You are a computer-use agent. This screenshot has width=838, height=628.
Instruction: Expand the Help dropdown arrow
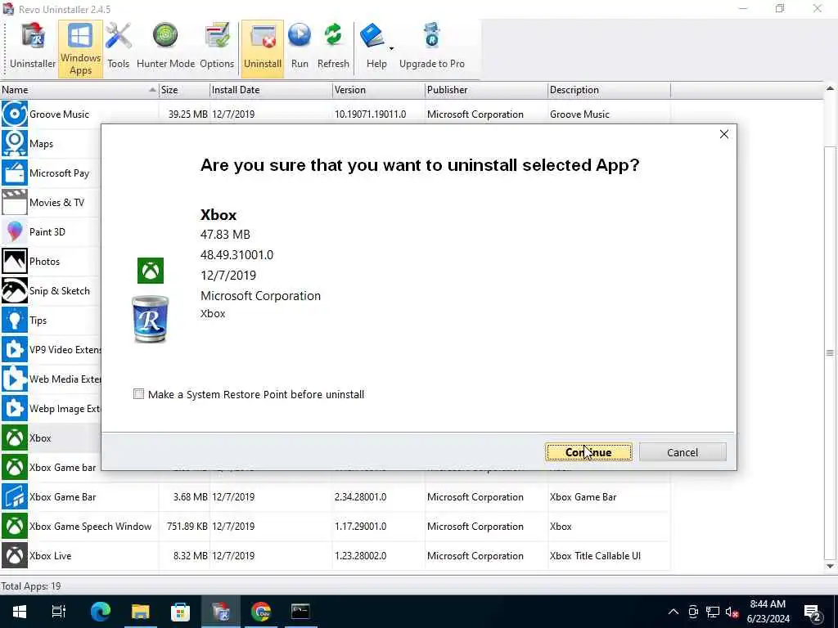pos(391,48)
